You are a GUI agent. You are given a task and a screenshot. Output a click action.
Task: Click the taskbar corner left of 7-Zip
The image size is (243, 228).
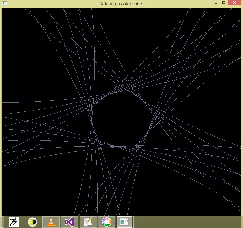[3, 222]
